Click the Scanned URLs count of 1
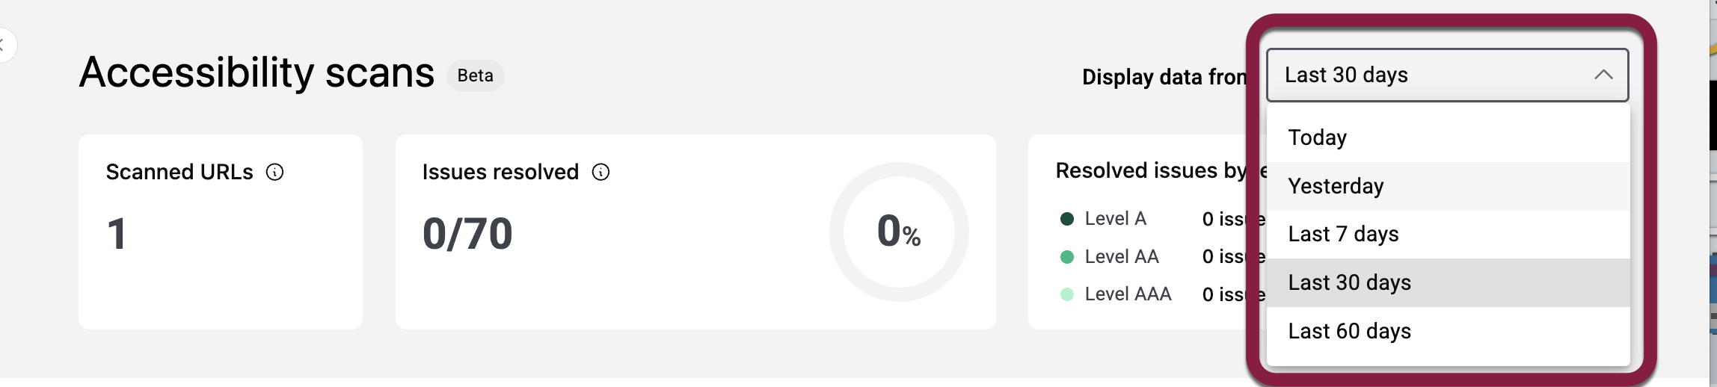Screen dimensions: 1717x387 tap(117, 234)
